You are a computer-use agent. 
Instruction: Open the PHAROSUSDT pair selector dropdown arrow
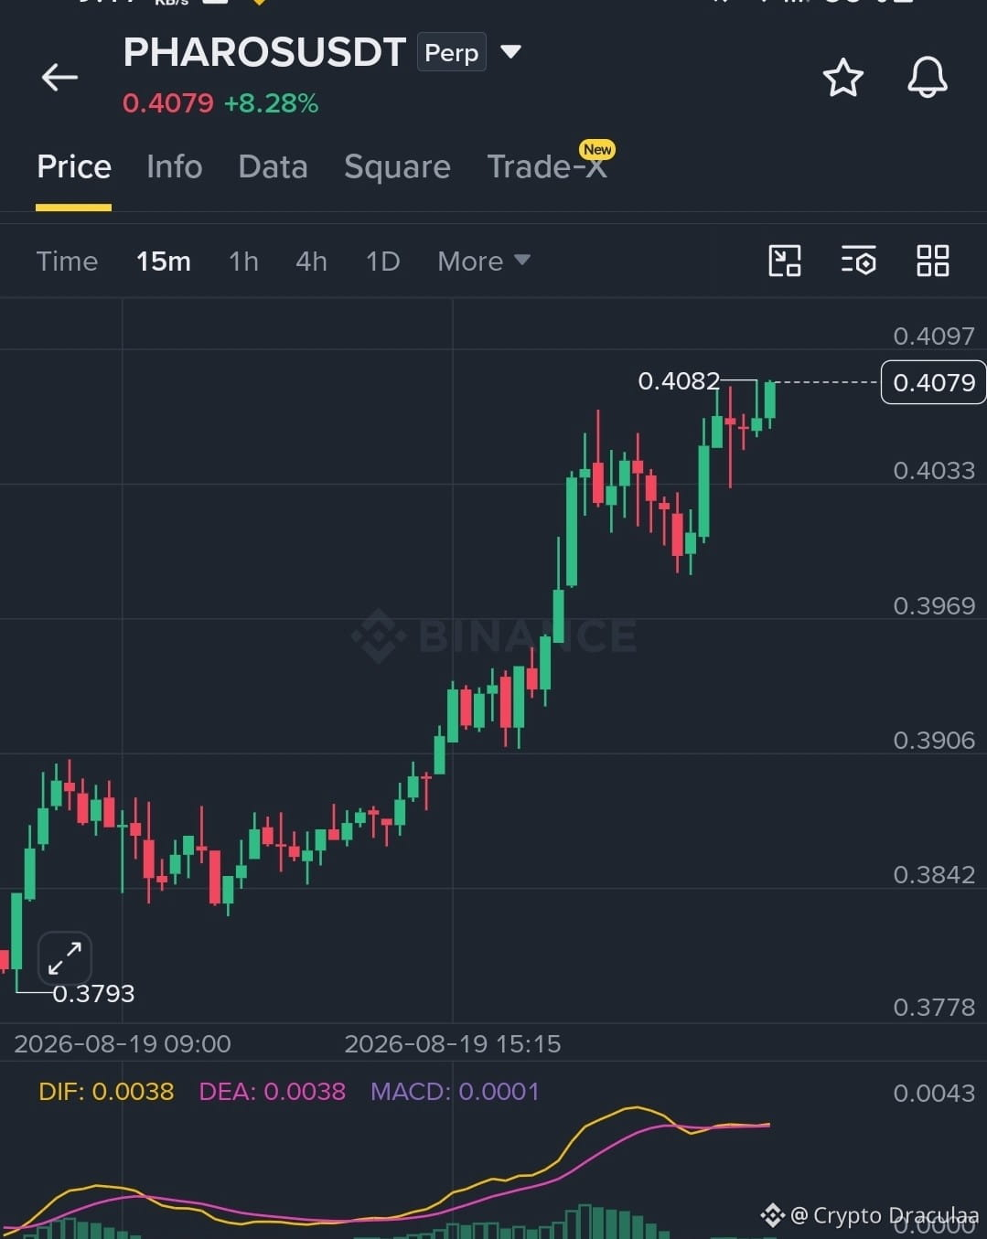[x=510, y=52]
